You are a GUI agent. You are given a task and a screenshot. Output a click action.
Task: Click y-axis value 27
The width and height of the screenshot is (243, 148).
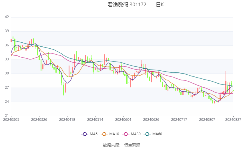tap(7, 88)
